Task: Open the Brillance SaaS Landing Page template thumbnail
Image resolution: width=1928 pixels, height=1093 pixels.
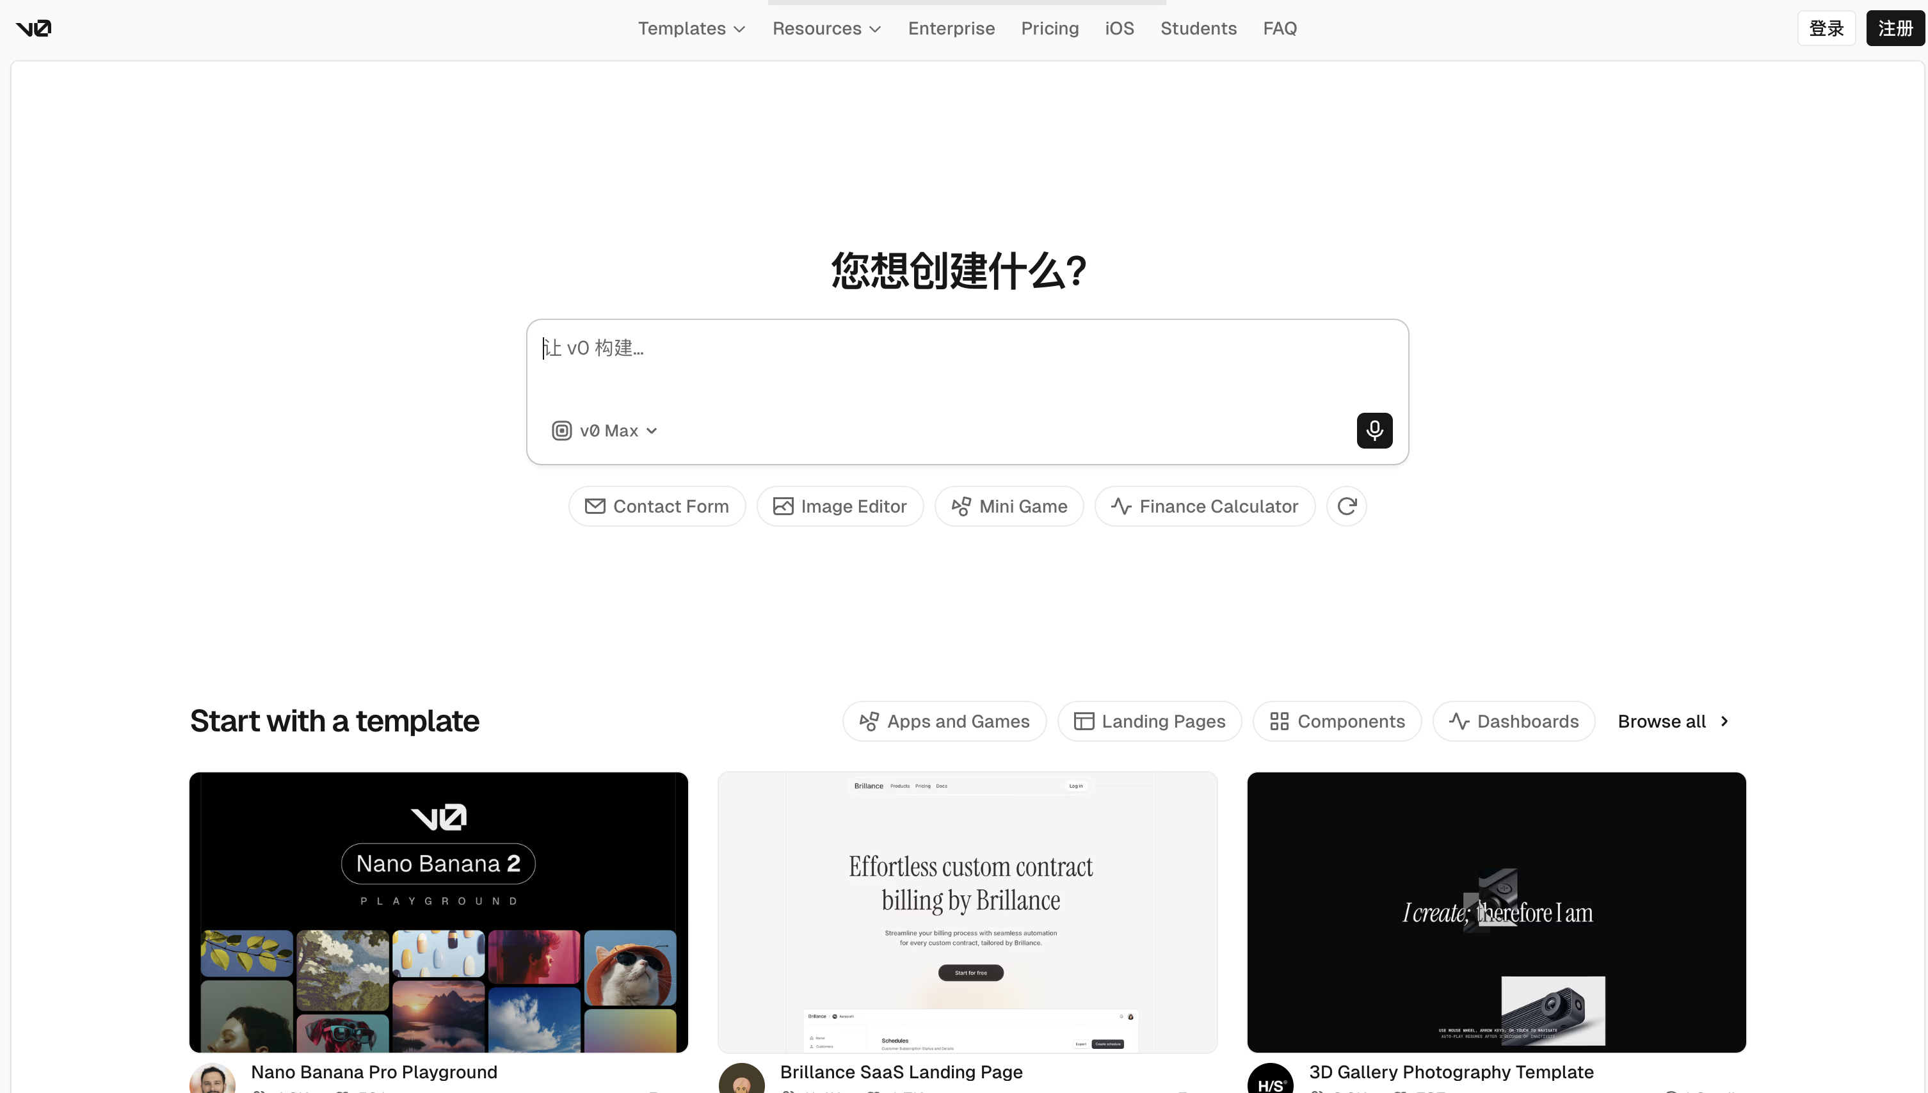Action: pyautogui.click(x=967, y=912)
